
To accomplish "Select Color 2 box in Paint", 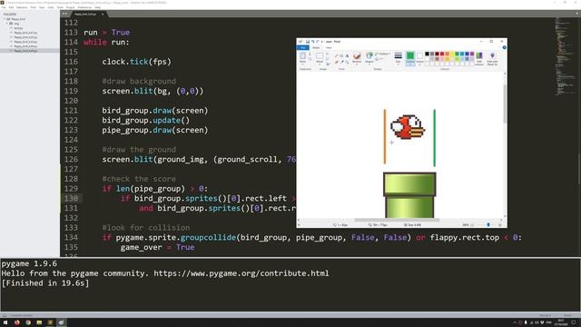I will pos(419,58).
